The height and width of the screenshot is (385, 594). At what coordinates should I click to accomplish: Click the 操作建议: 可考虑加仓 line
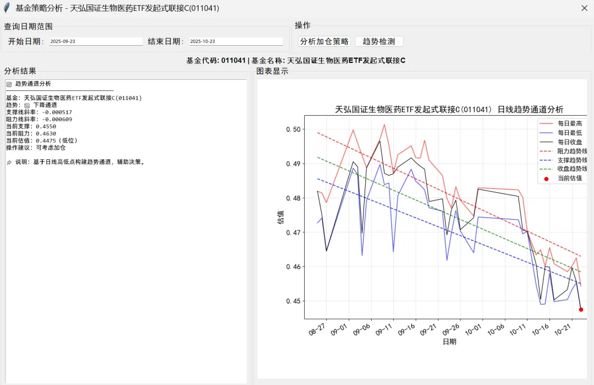point(36,148)
